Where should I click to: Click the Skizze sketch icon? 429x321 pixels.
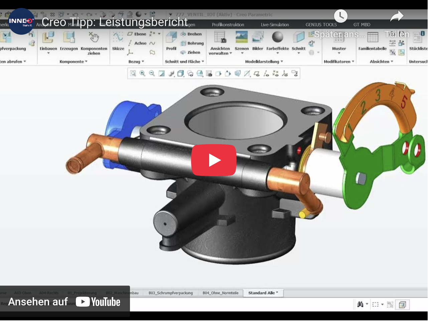(x=118, y=37)
